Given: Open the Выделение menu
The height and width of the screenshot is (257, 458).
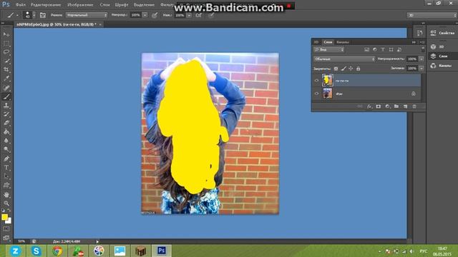Looking at the screenshot, I should click(144, 5).
